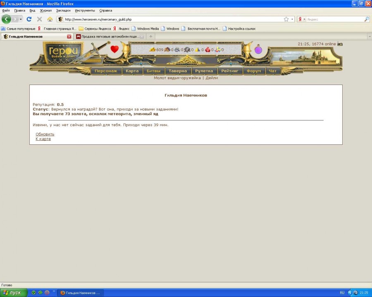Open the Вид menu
The image size is (372, 297).
point(32,10)
